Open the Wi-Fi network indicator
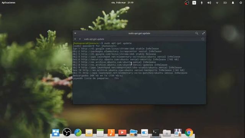Image resolution: width=245 pixels, height=138 pixels. point(217,3)
